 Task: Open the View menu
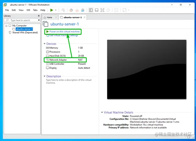tap(21, 10)
